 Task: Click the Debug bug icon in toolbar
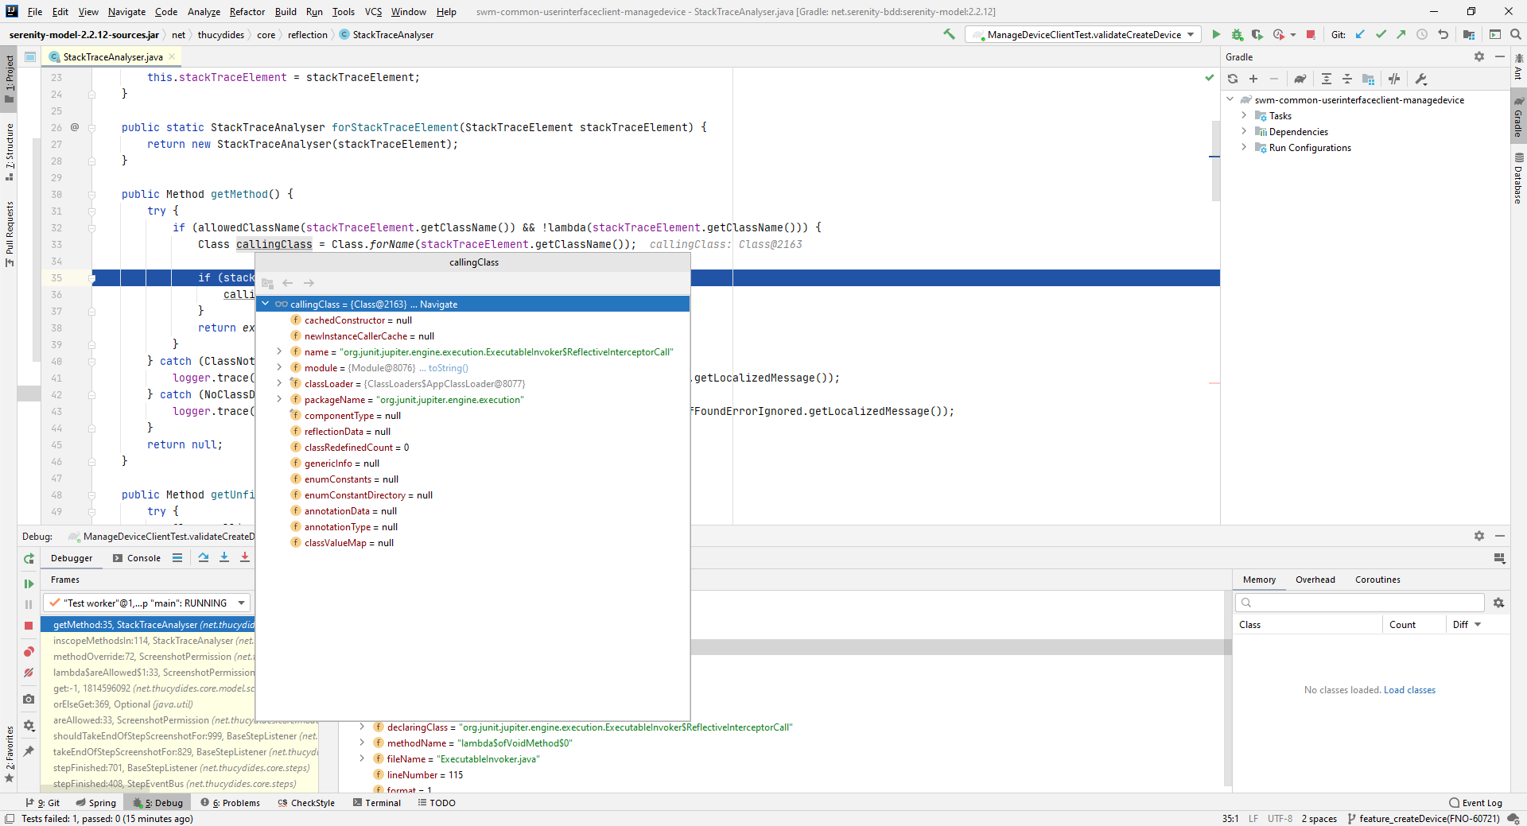click(x=1237, y=34)
